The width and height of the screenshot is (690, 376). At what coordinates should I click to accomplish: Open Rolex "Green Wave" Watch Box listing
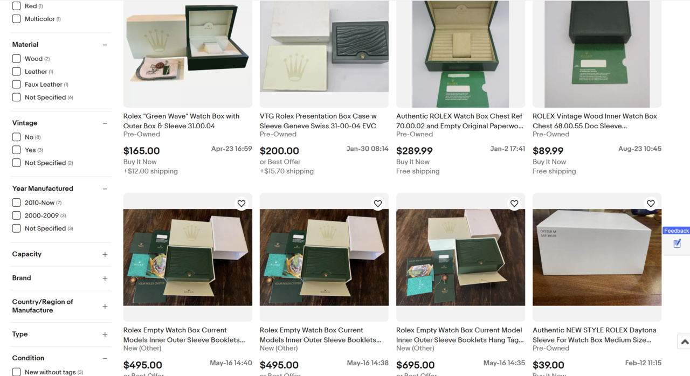coord(181,121)
